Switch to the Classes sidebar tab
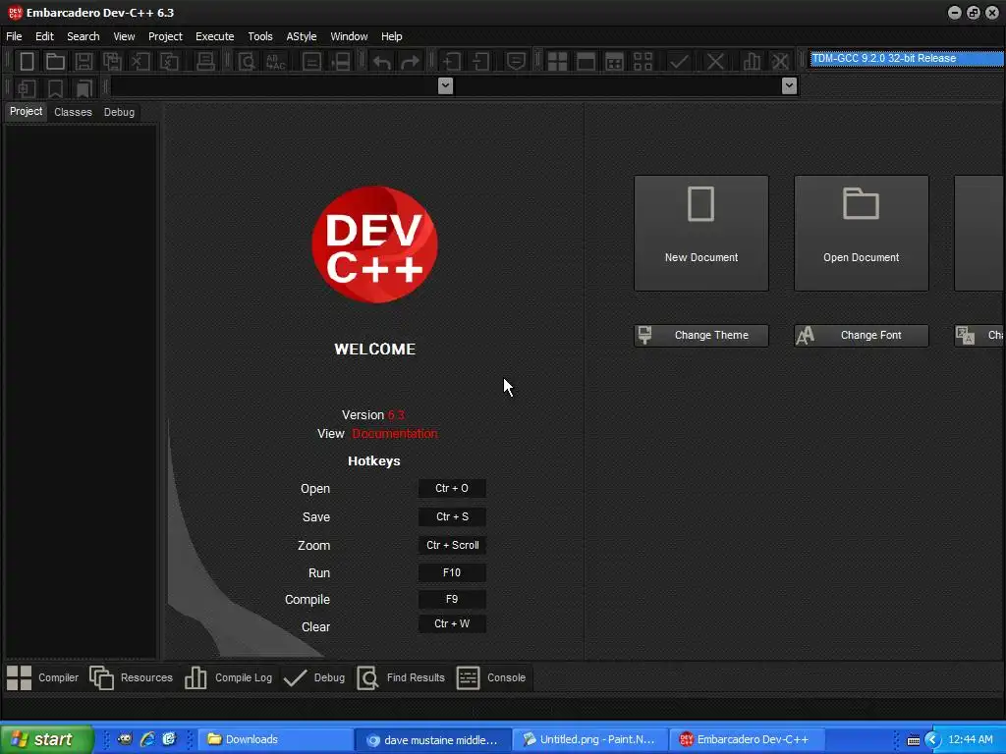This screenshot has width=1006, height=754. pyautogui.click(x=73, y=112)
